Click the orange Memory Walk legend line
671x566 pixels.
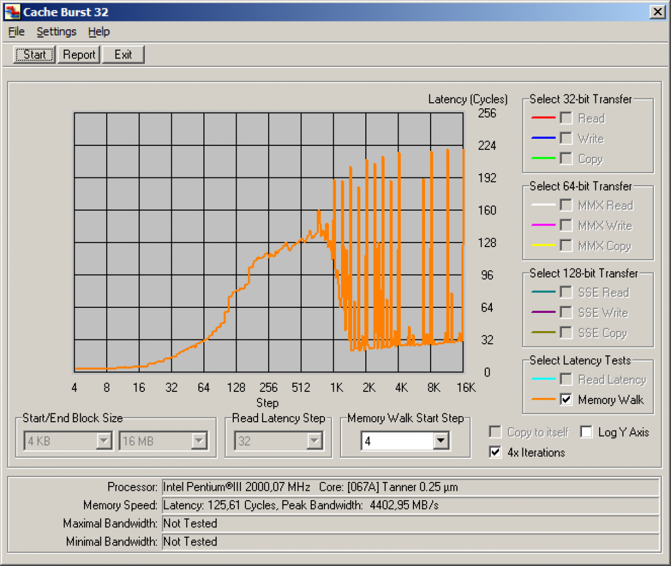pyautogui.click(x=543, y=399)
